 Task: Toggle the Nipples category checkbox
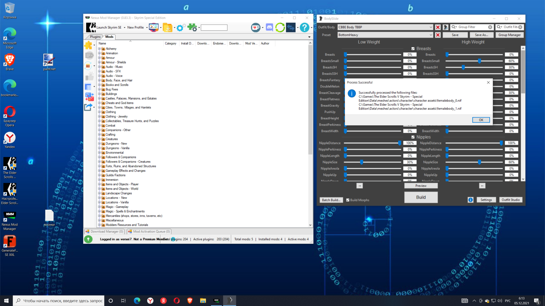click(x=413, y=137)
